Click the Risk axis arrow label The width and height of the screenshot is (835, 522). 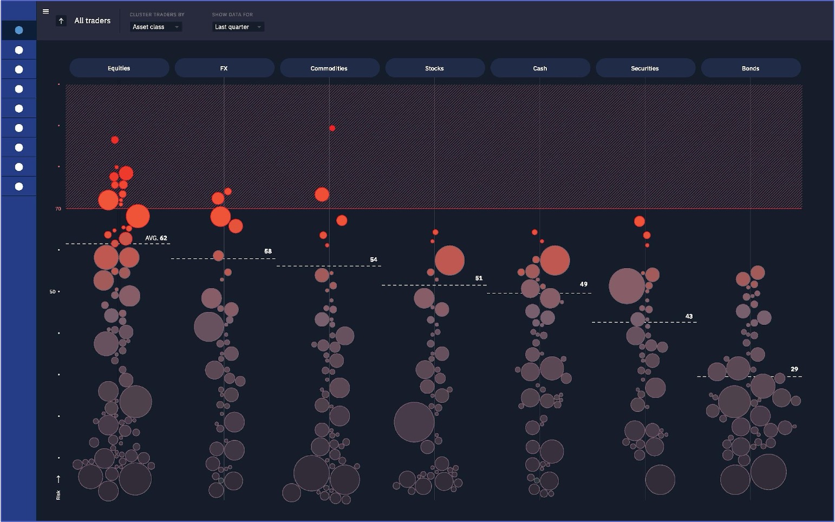coord(58,488)
